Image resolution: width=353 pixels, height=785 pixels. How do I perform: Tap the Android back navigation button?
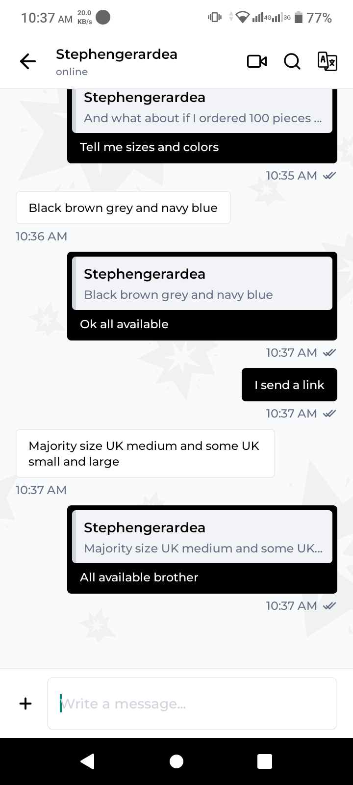[x=88, y=761]
